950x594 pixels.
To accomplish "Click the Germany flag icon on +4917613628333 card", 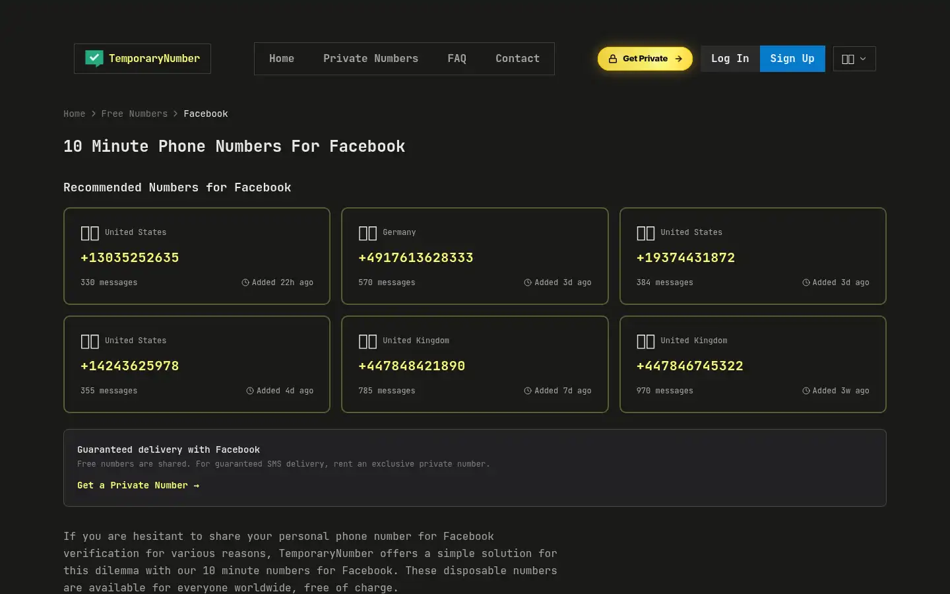I will click(x=367, y=233).
